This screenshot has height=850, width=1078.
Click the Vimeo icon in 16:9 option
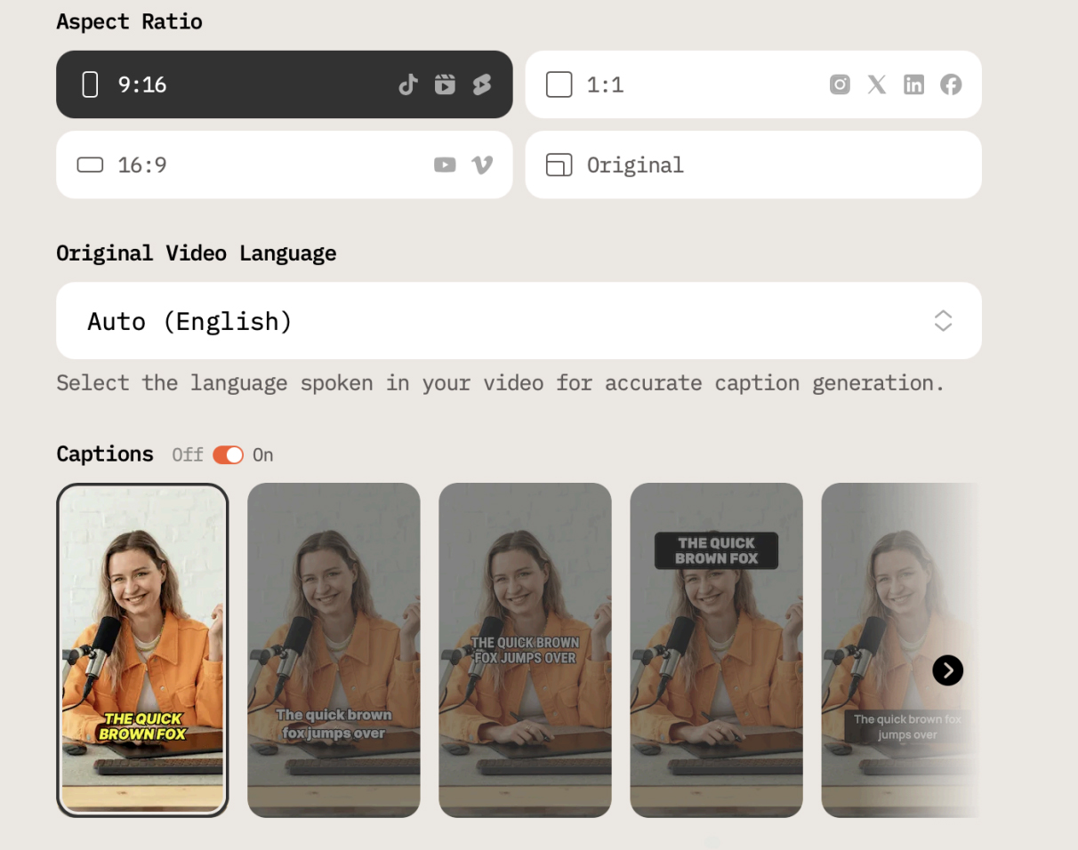pos(482,164)
